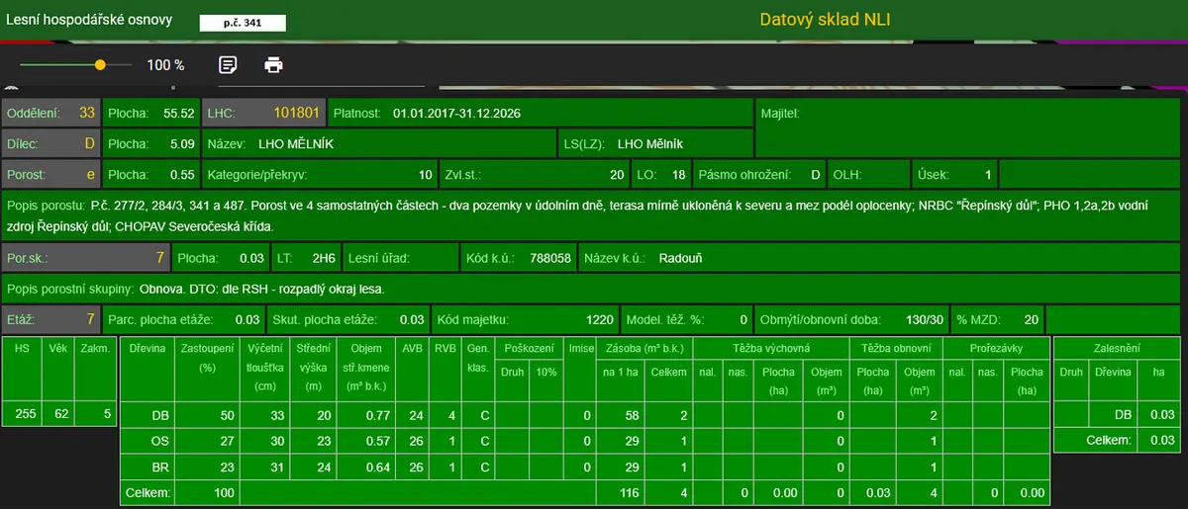Click the Zalesnění table header
The height and width of the screenshot is (509, 1188).
tap(1118, 349)
